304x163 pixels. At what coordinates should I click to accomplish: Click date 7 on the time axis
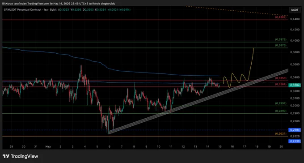pos(122,147)
